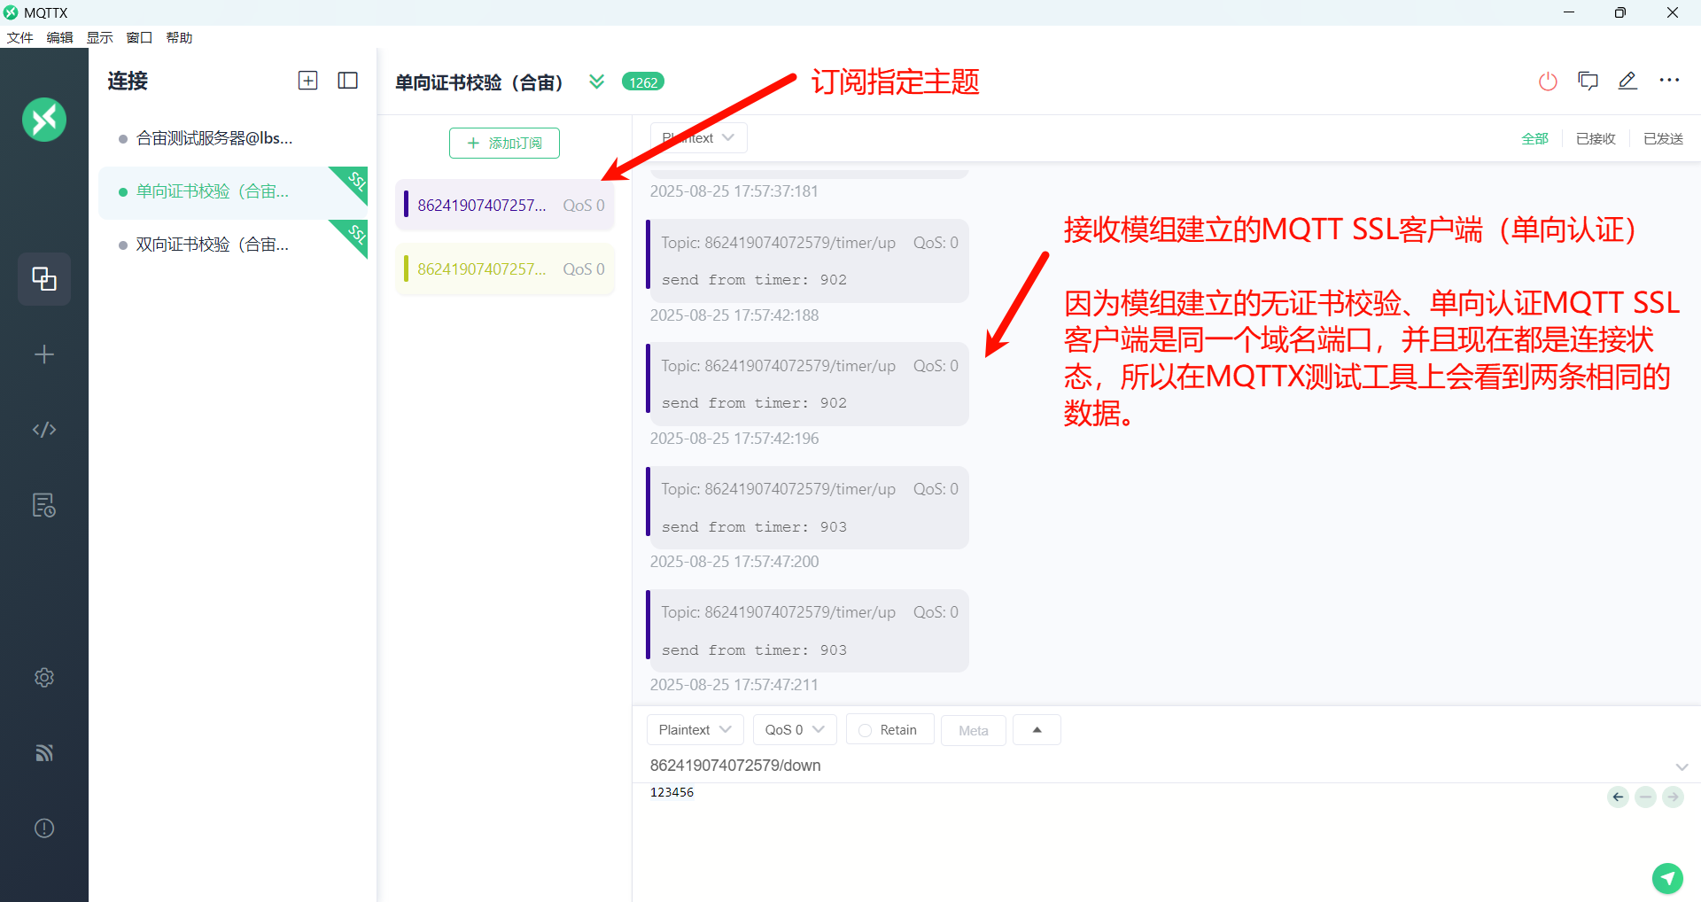Click the message timestamped 17:57:47:200
1701x902 pixels.
coord(807,508)
